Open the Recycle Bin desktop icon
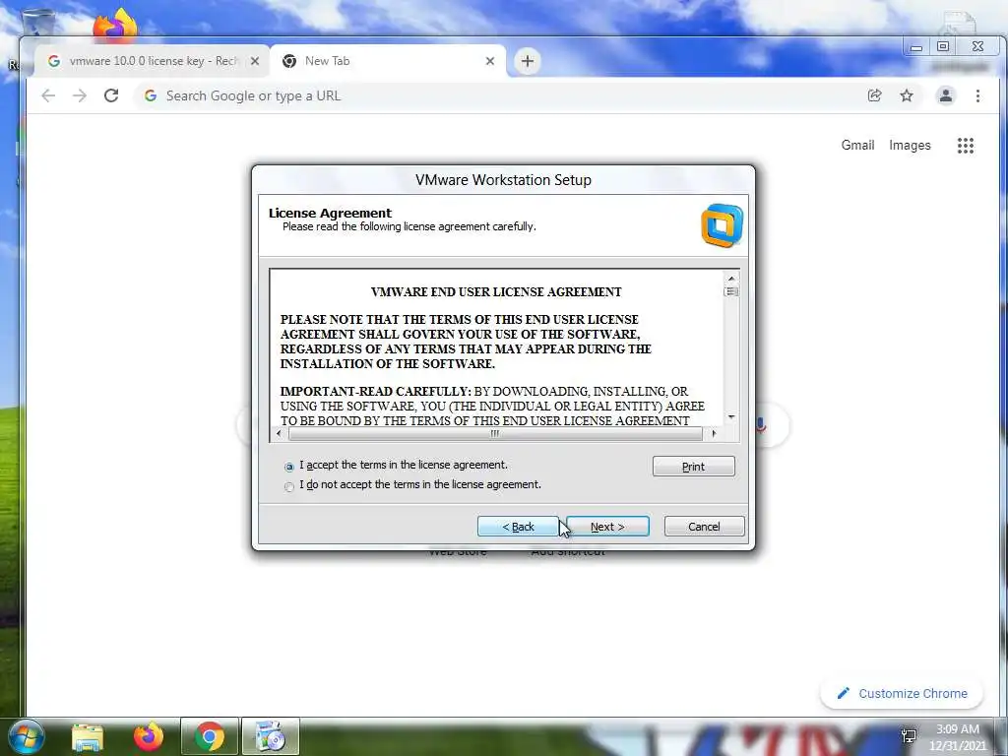Image resolution: width=1008 pixels, height=756 pixels. (x=38, y=24)
